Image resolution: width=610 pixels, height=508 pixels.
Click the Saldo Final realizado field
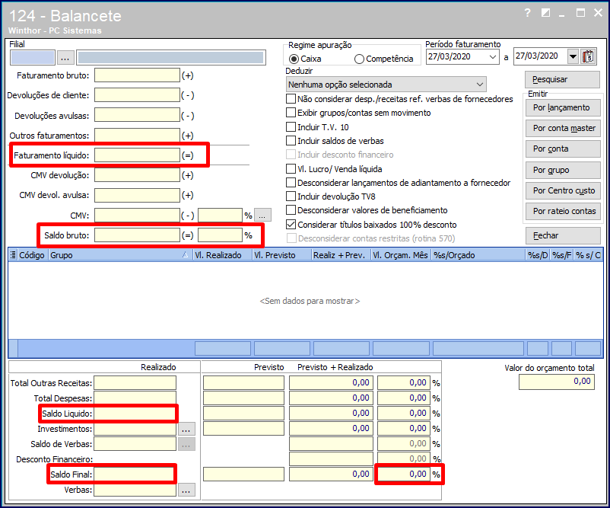(x=135, y=474)
